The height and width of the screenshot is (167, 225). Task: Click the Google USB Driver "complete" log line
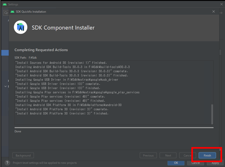click(58, 84)
